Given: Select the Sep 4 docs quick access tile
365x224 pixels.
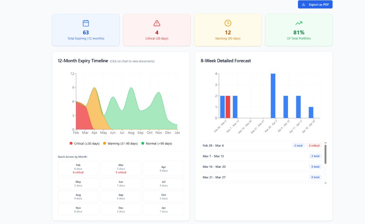Looking at the screenshot, I should coord(121,197).
